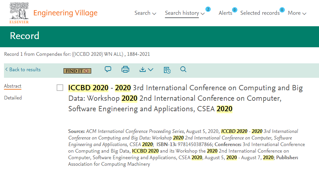This screenshot has height=170, width=319.
Task: Open the Engineering Village home link
Action: point(65,13)
